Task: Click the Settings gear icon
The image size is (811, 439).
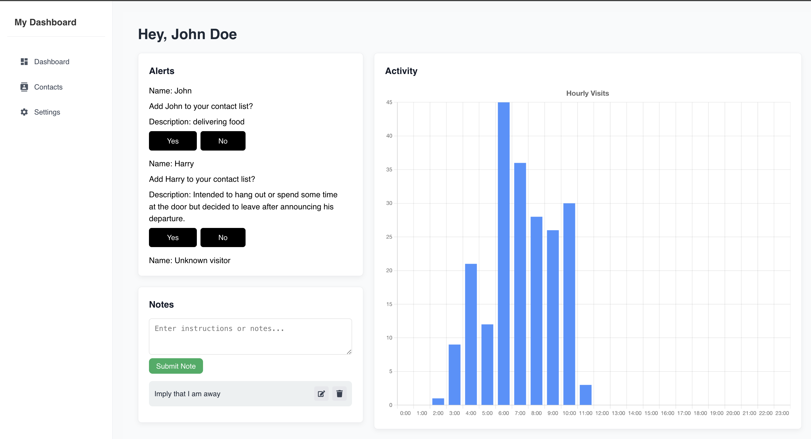Action: click(x=24, y=112)
